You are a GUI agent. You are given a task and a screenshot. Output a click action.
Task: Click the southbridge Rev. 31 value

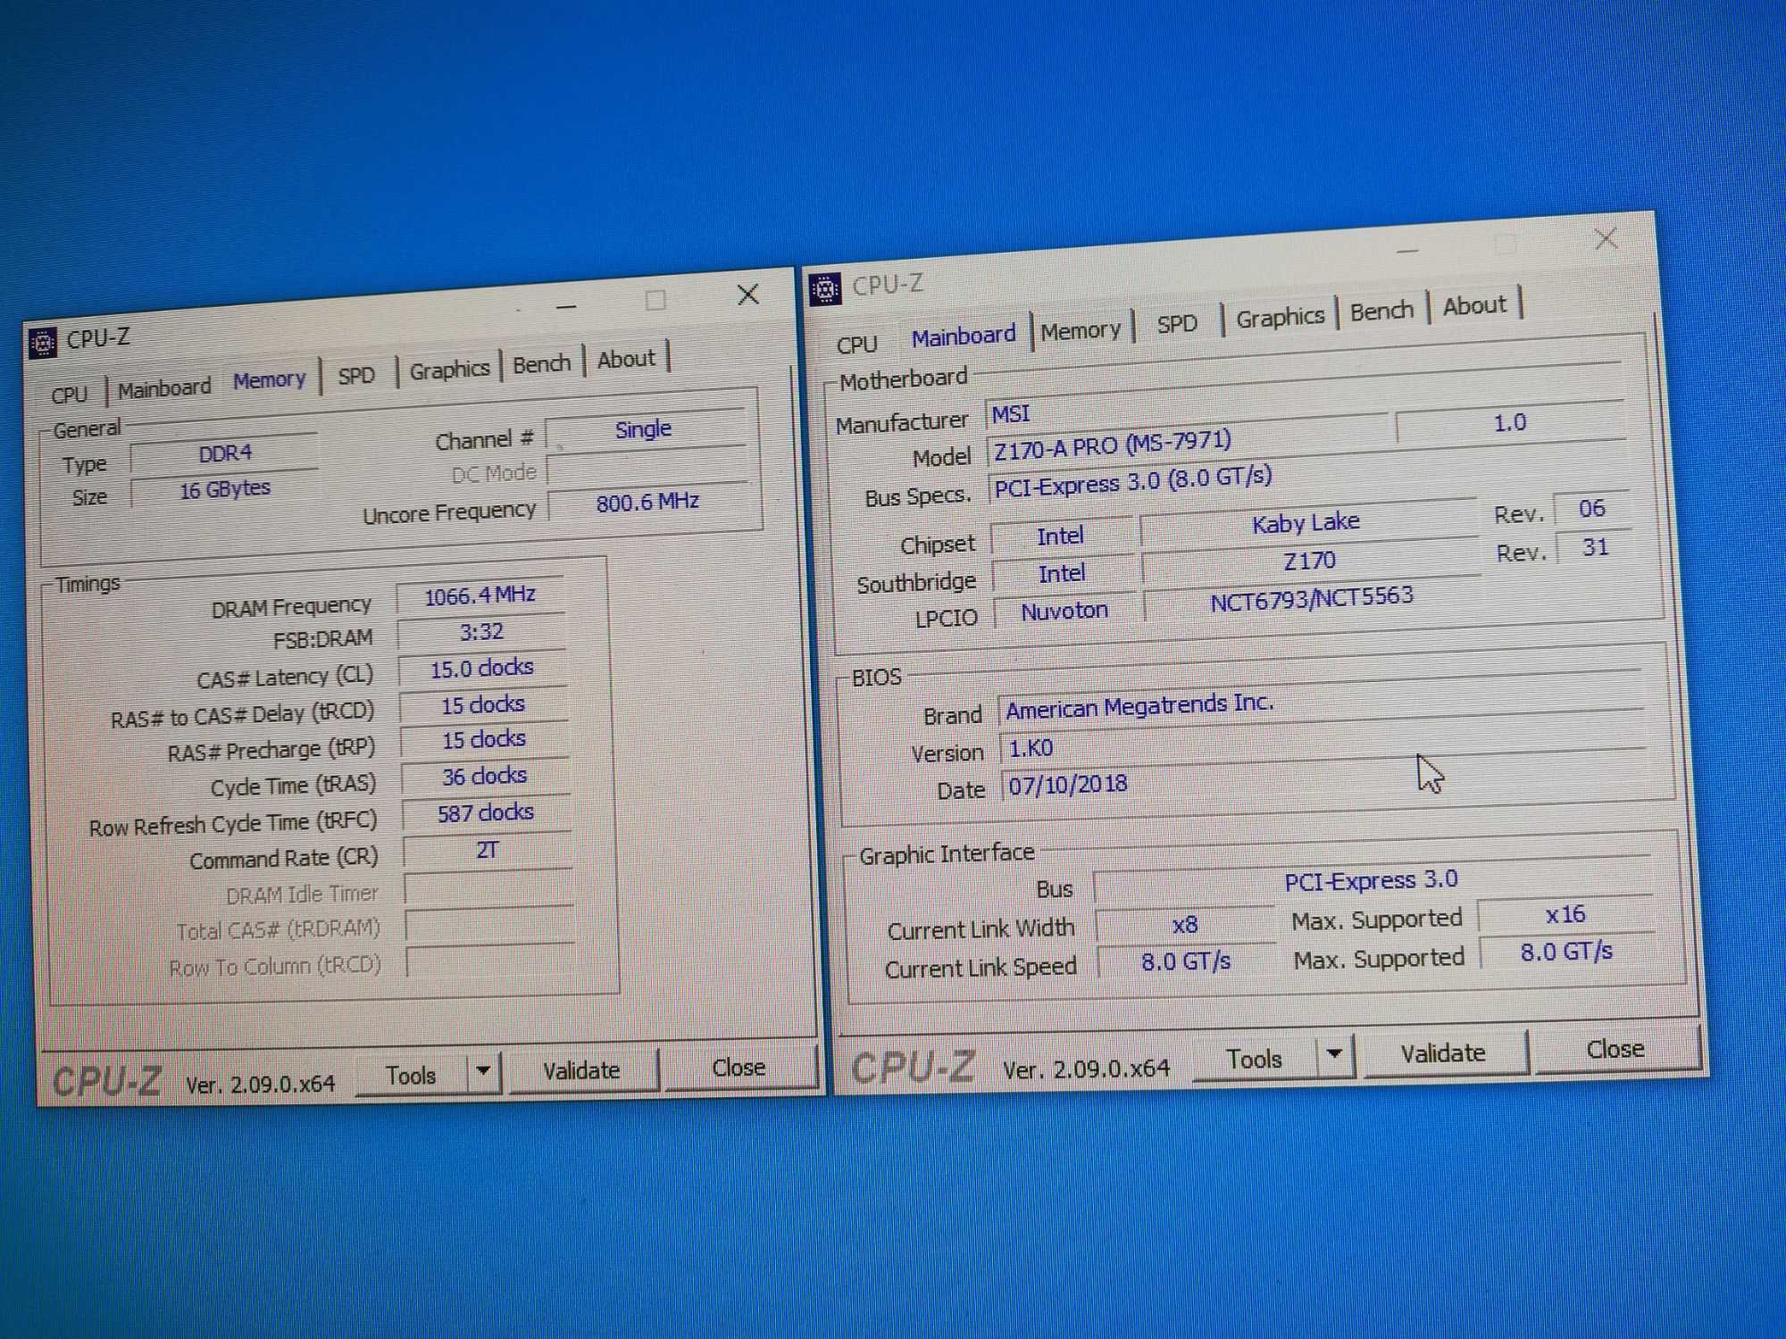pos(1595,547)
